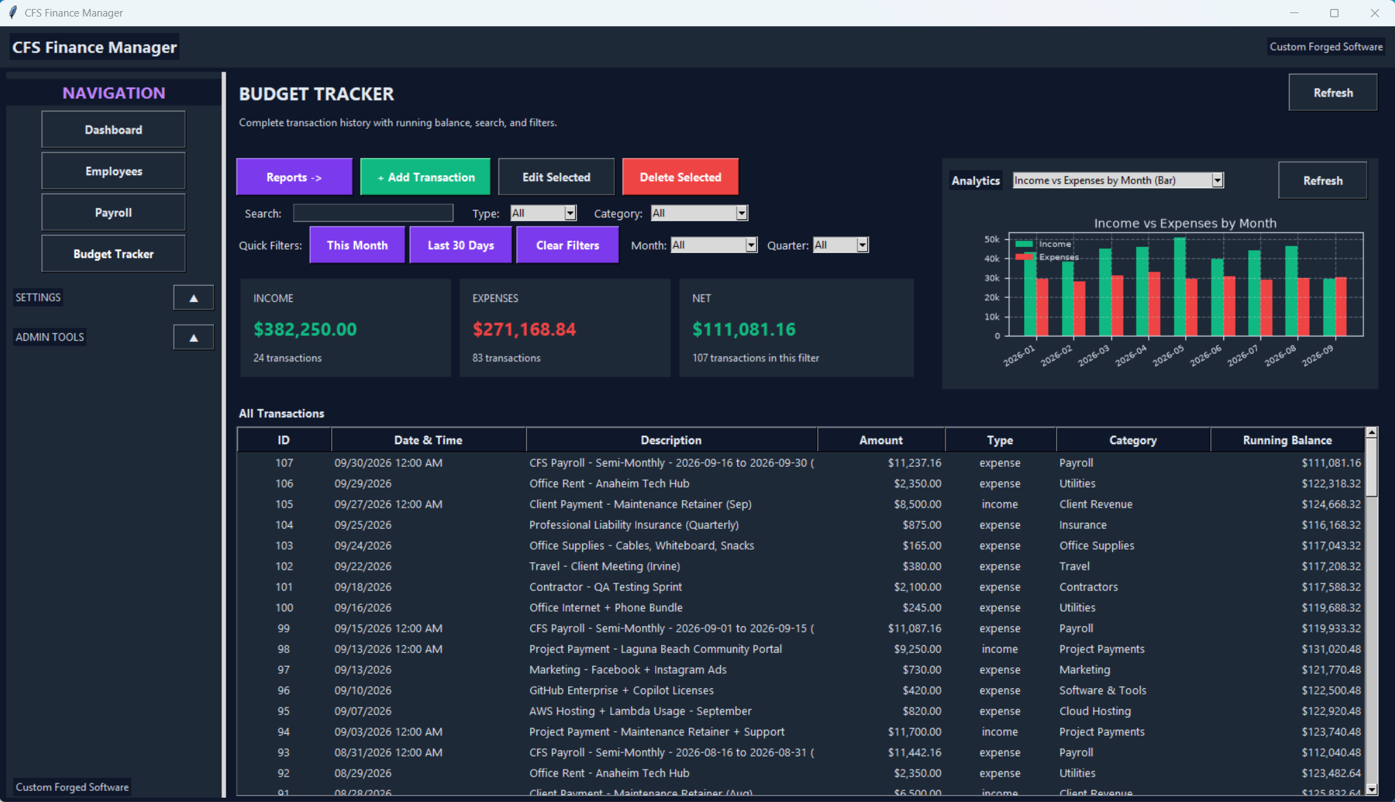Click the Amount column header

tap(881, 440)
